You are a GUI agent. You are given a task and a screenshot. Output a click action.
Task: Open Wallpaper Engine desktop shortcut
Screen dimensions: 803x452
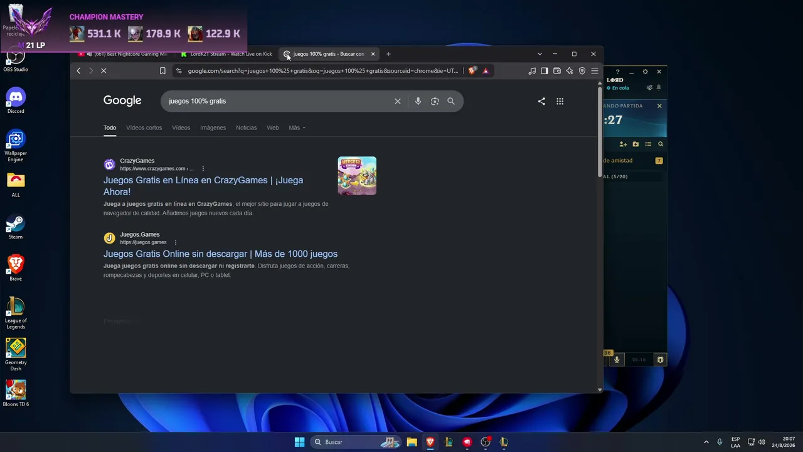16,146
